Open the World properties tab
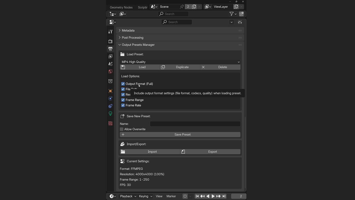Image resolution: width=355 pixels, height=200 pixels. 110,71
